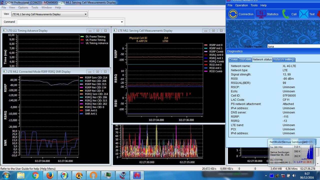Screen dimensions: 320x180
Task: Click the 6,56 Mins status bar entry
Action: 291,169
